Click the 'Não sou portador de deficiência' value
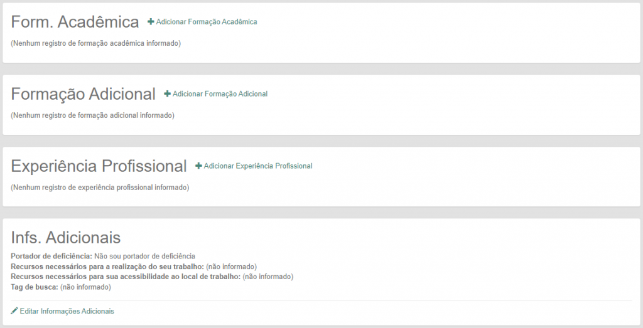 [145, 257]
